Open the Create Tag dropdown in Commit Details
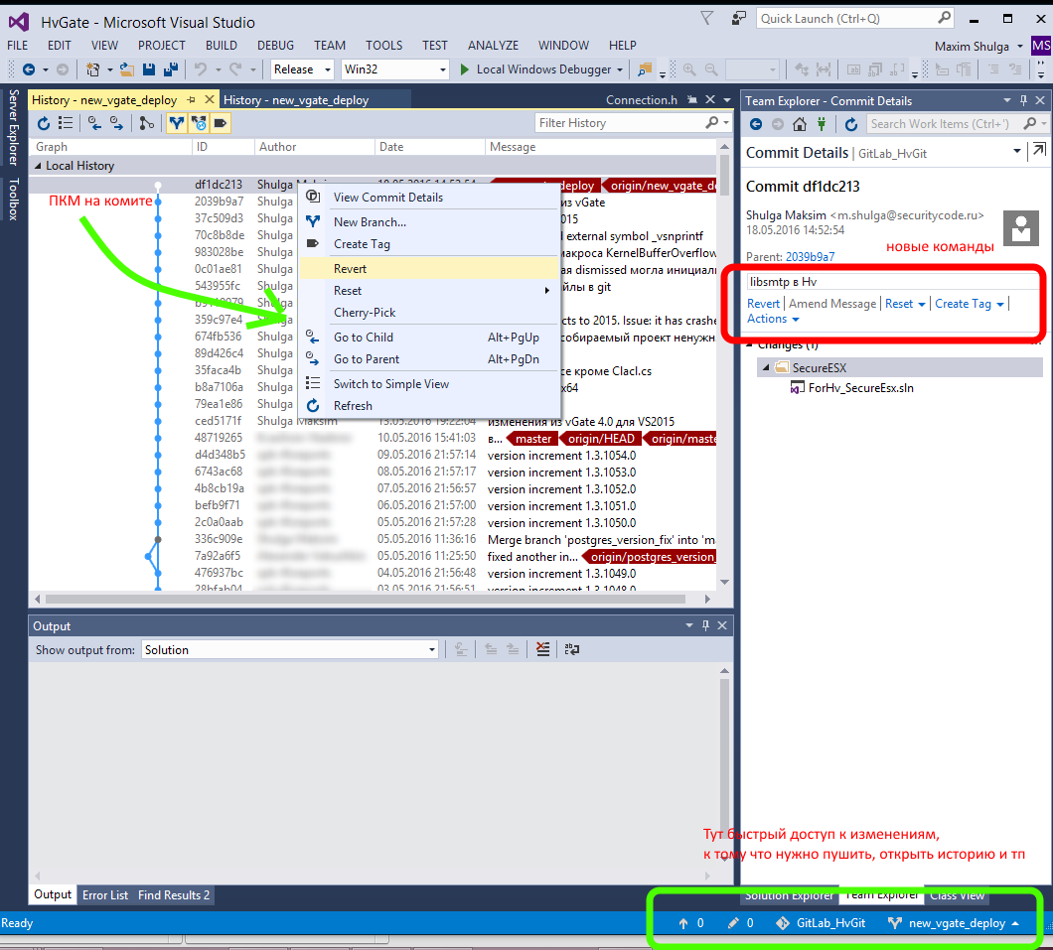Image resolution: width=1053 pixels, height=950 pixels. (x=969, y=303)
